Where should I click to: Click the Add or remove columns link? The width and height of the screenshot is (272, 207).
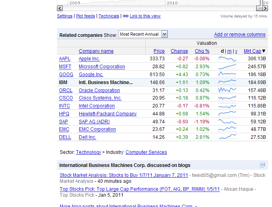pos(240,34)
